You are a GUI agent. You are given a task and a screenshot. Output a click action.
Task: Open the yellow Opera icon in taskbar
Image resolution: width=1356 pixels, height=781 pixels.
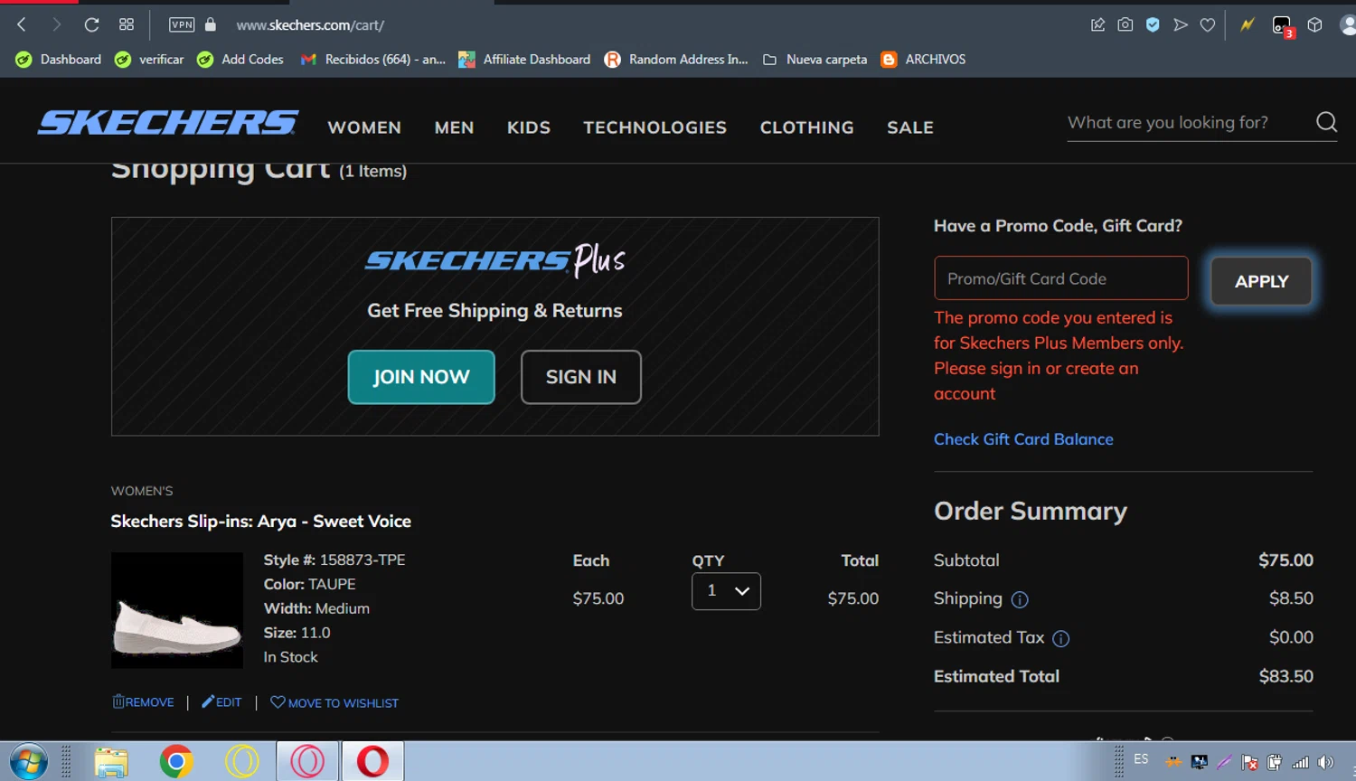point(241,762)
